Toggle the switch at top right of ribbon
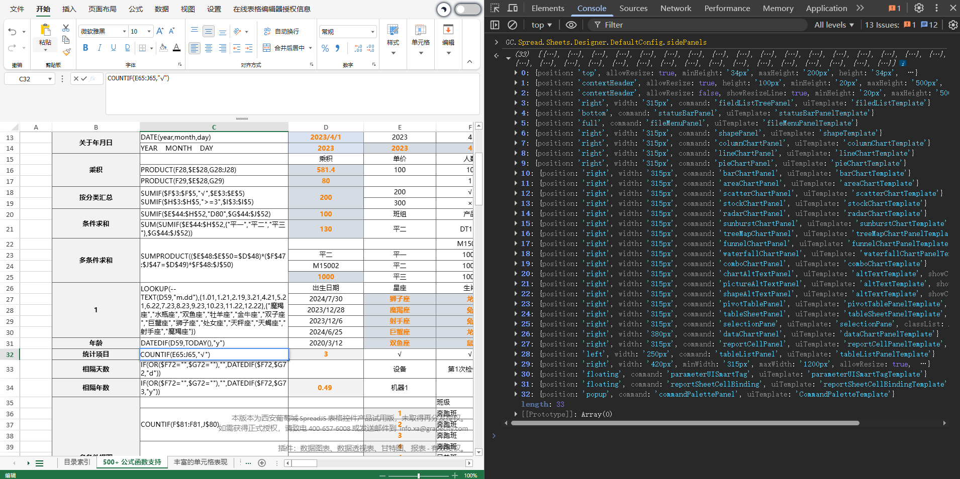This screenshot has height=479, width=960. [x=467, y=9]
